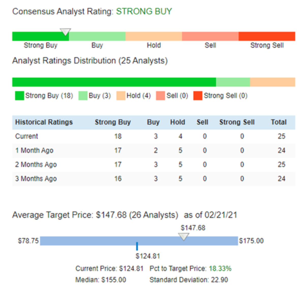This screenshot has height=294, width=305.
Task: Click the Buy (3) legend swatch
Action: tap(83, 96)
